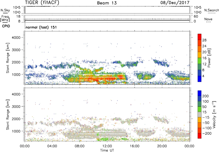The image size is (219, 152).
Task: Select the normal (fast) 151 text
Action: point(41,27)
